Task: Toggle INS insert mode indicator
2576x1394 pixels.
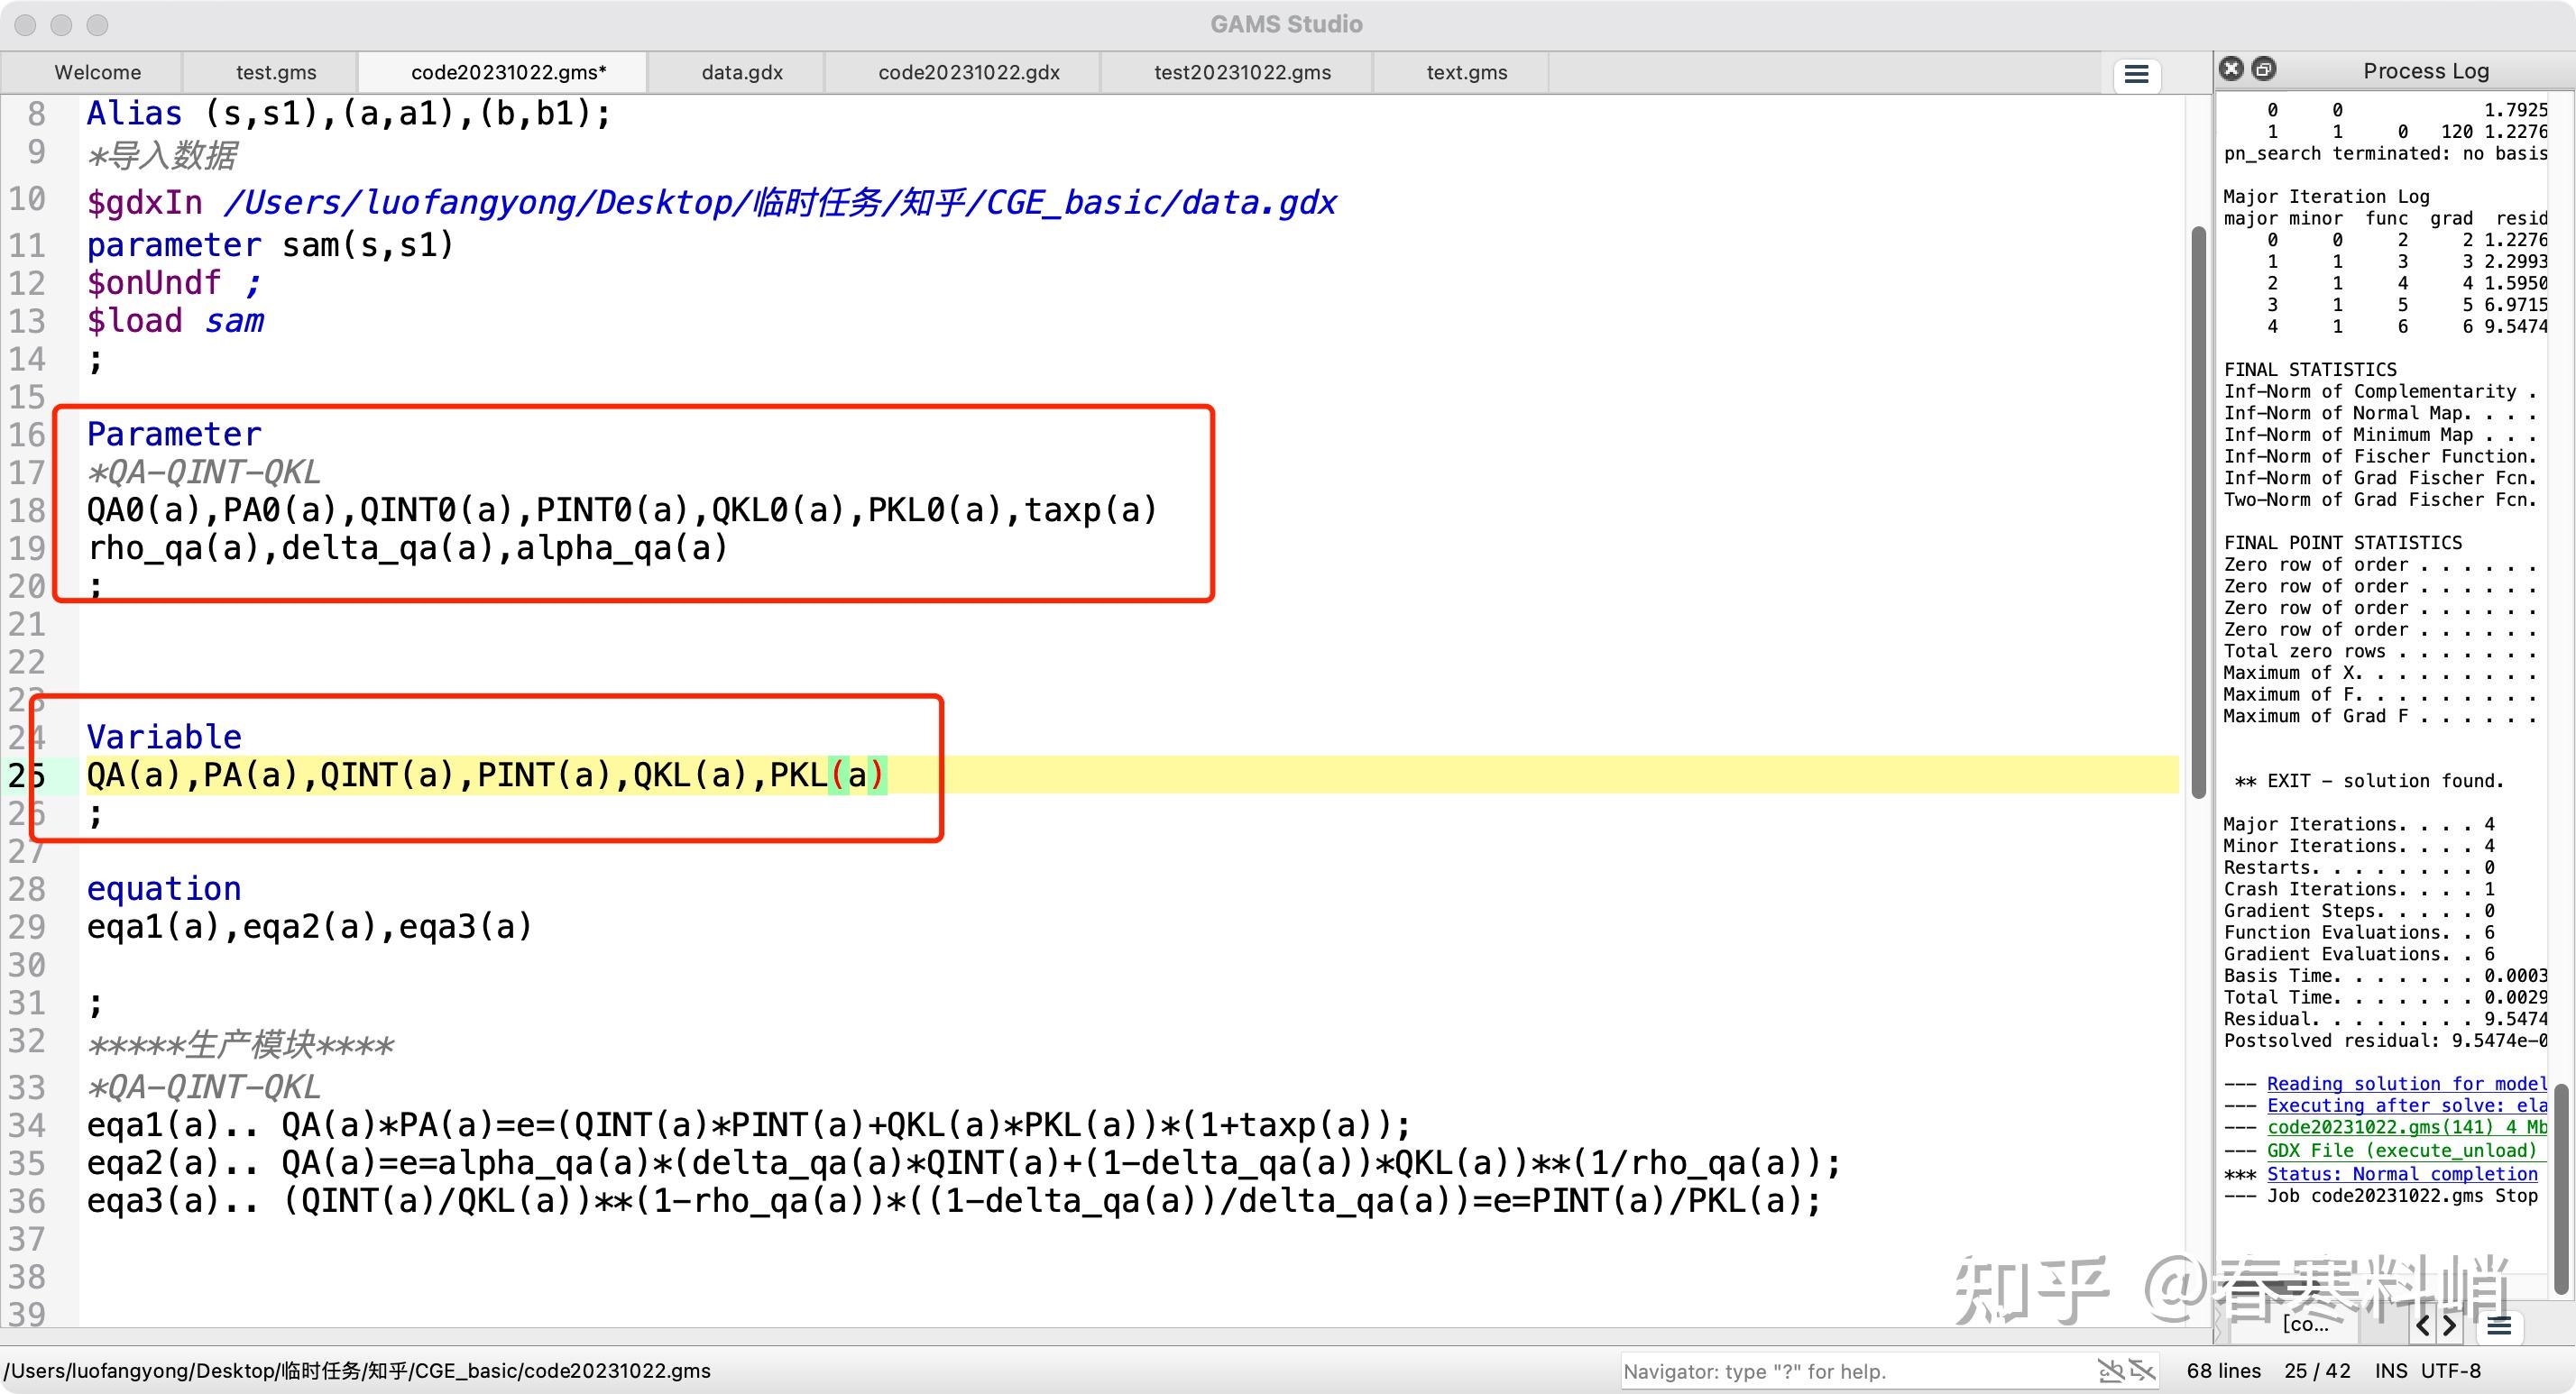Action: (2391, 1371)
